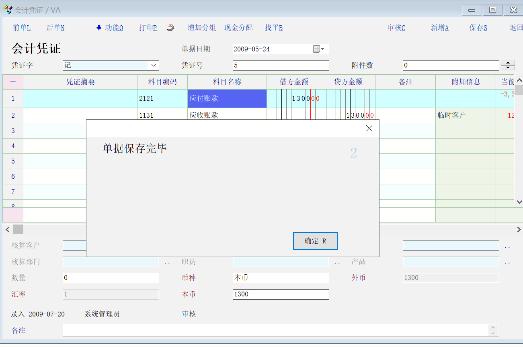Screen dimensions: 523x347
Task: Click 增加分组 in the toolbar
Action: [202, 28]
